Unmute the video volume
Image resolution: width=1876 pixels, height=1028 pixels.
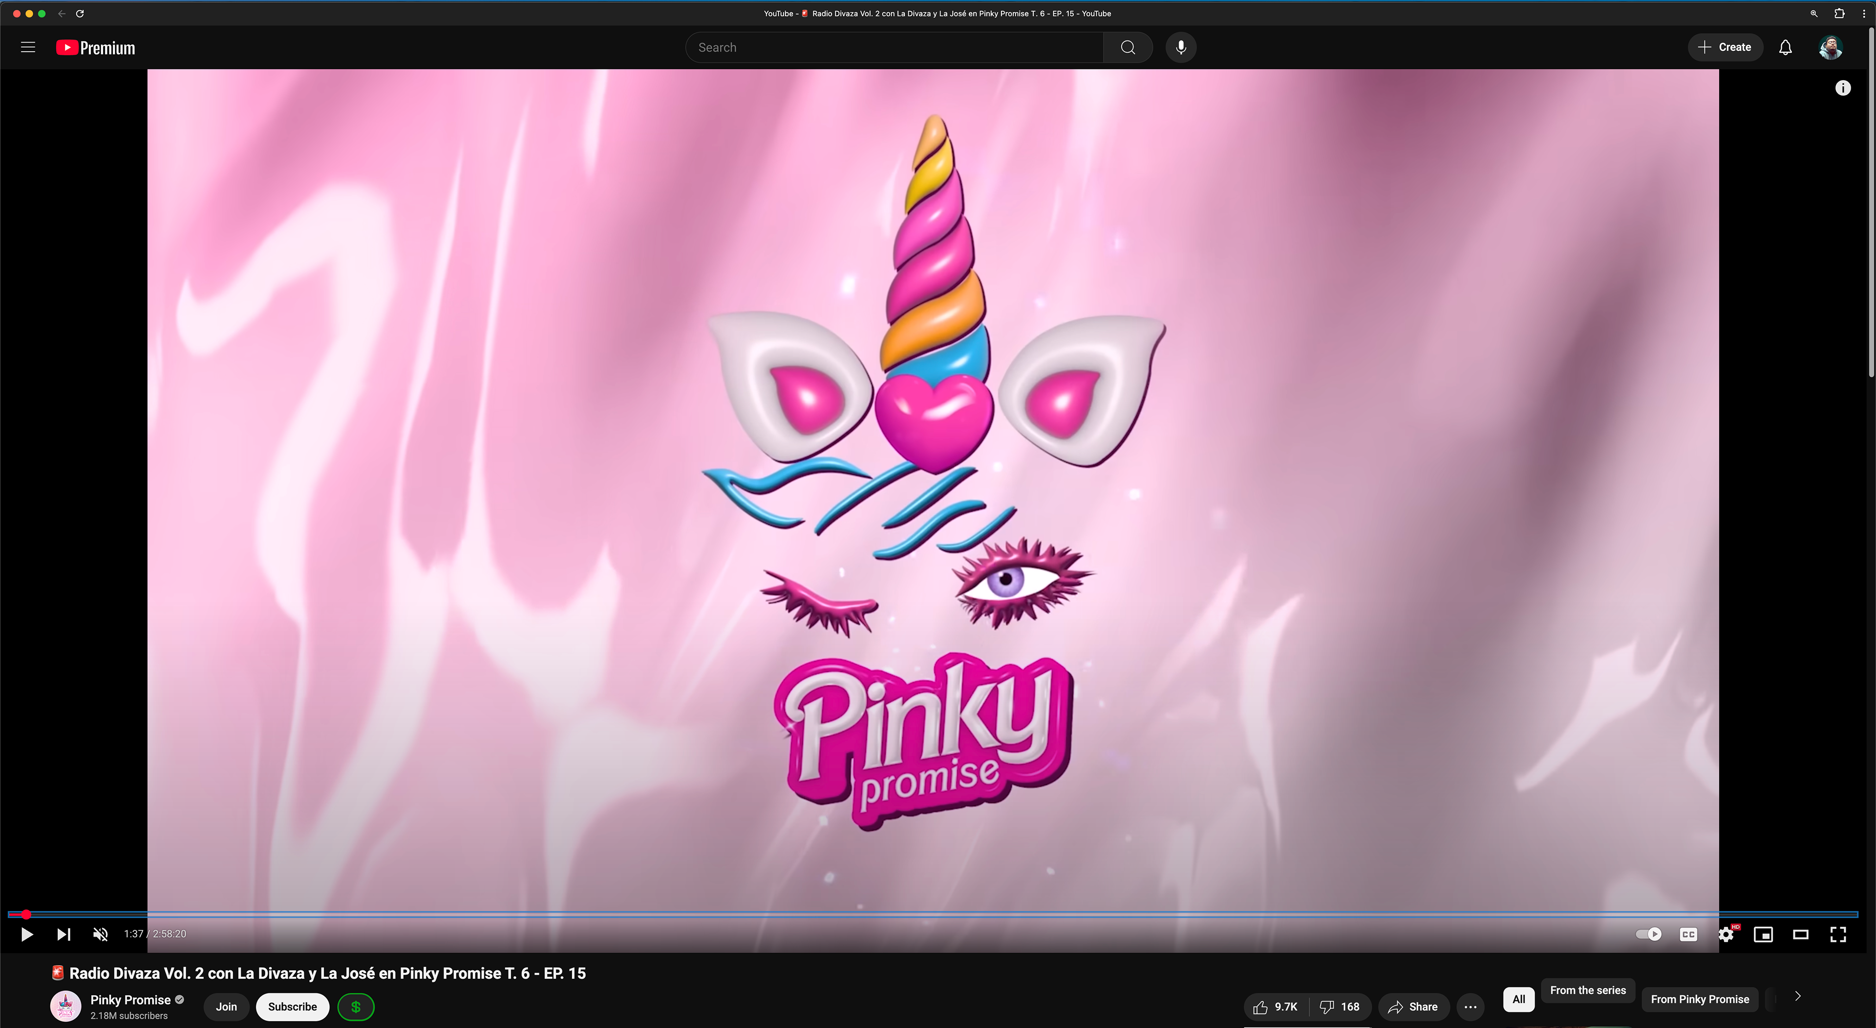point(101,934)
